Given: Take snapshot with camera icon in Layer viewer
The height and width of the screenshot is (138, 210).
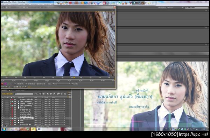Looking at the screenshot, I should 6,87.
